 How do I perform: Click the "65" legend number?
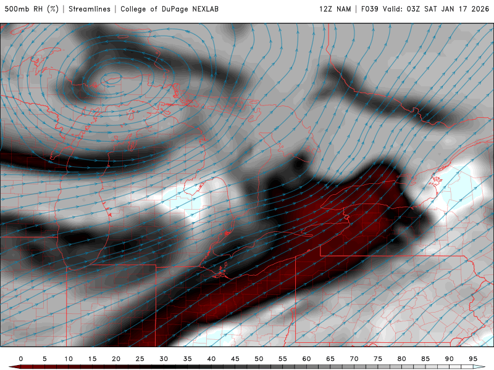(330, 359)
